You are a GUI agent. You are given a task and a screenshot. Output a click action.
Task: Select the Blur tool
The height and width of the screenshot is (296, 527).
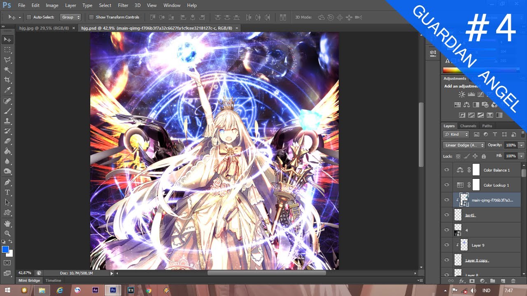click(7, 162)
